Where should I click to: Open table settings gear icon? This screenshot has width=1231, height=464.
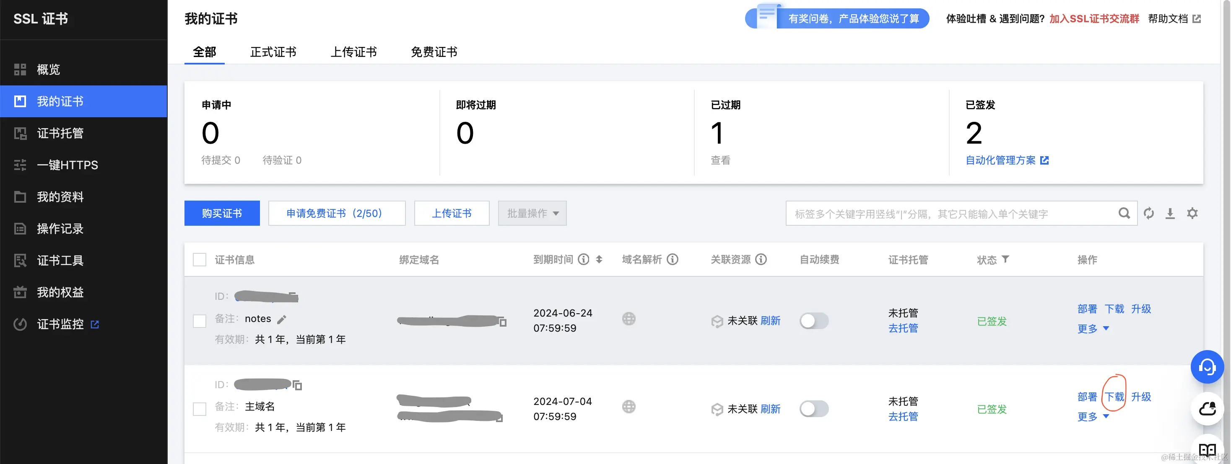click(1192, 214)
